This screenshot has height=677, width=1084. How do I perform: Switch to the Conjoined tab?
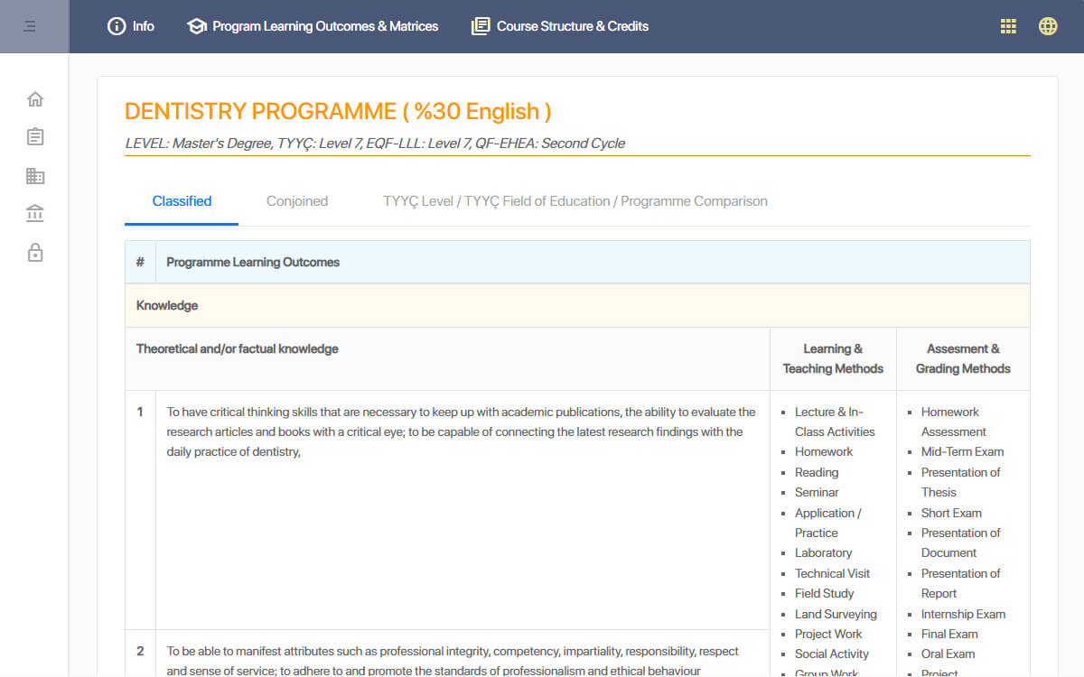click(297, 201)
